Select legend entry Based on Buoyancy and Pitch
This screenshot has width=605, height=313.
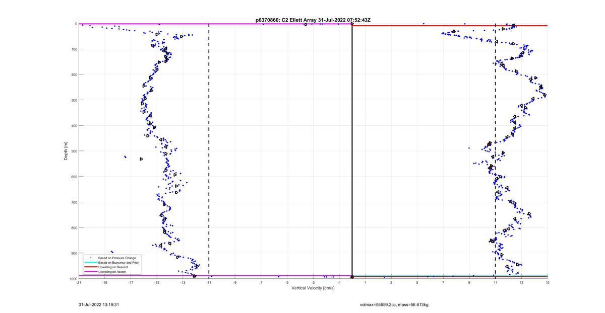pos(118,263)
